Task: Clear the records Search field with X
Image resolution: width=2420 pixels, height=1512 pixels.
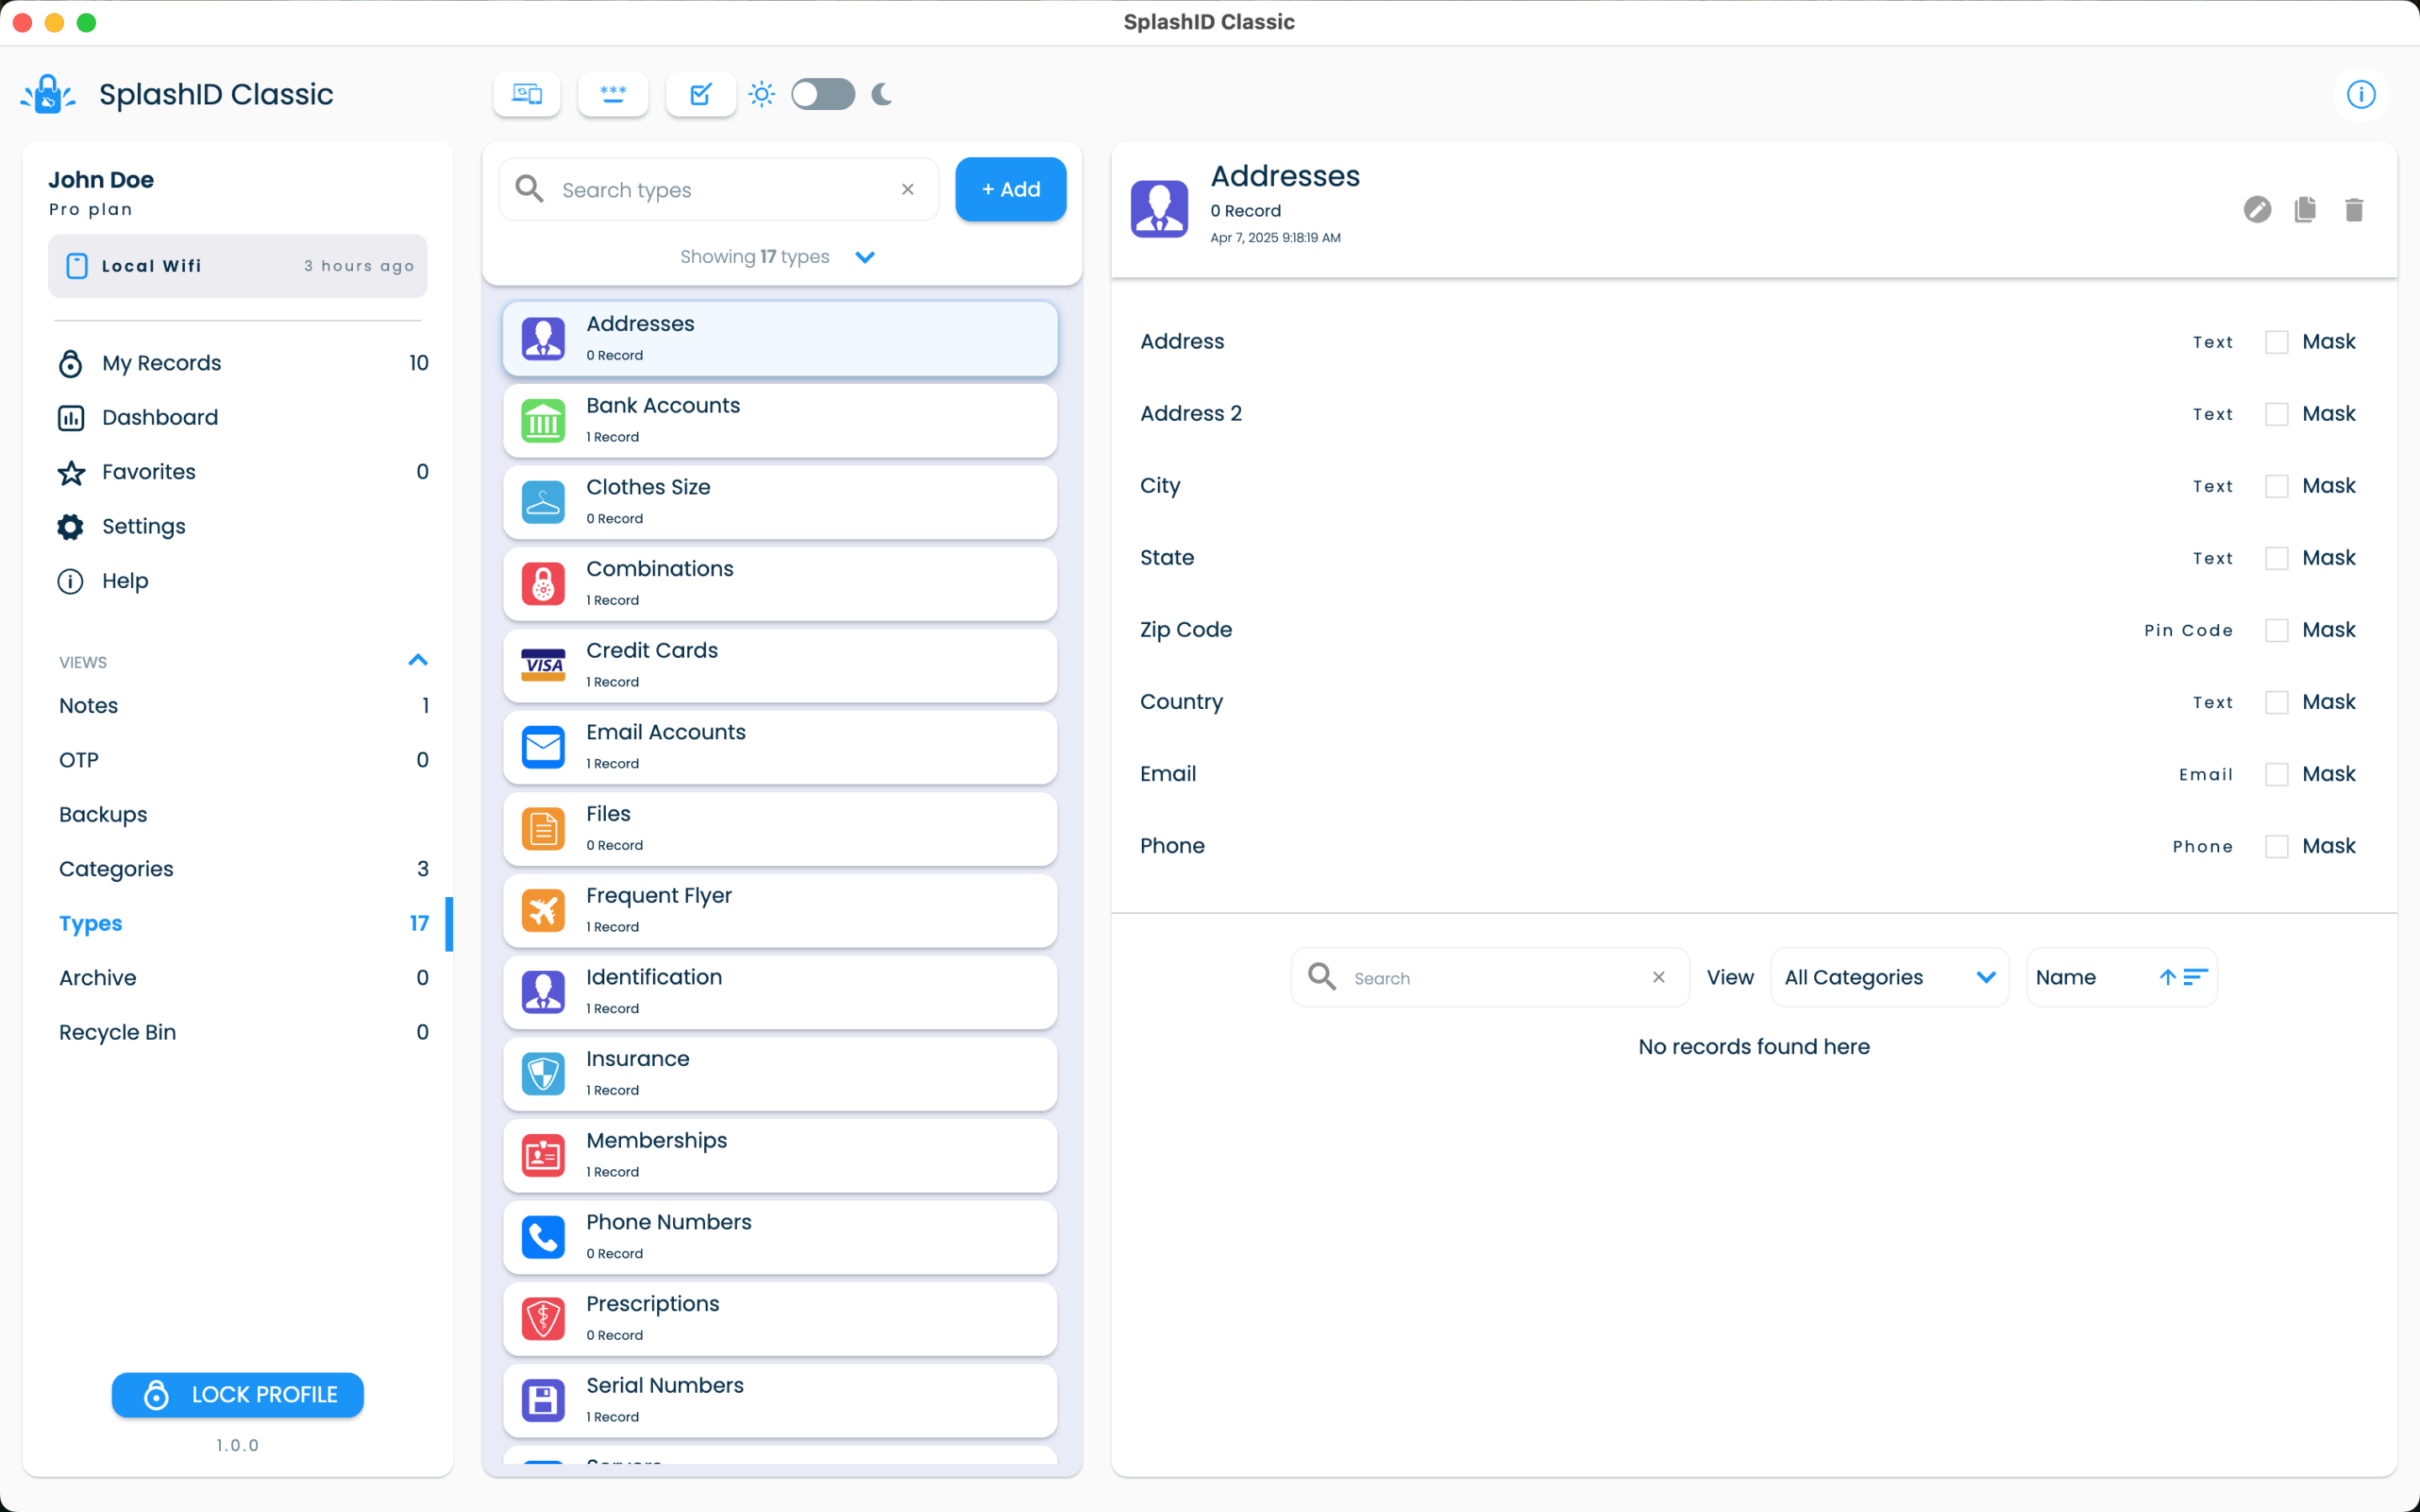Action: click(1659, 977)
